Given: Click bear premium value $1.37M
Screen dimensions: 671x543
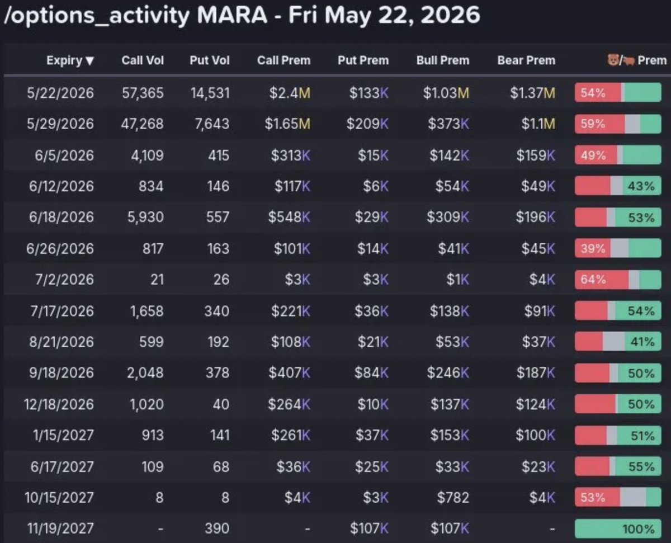Looking at the screenshot, I should 532,93.
